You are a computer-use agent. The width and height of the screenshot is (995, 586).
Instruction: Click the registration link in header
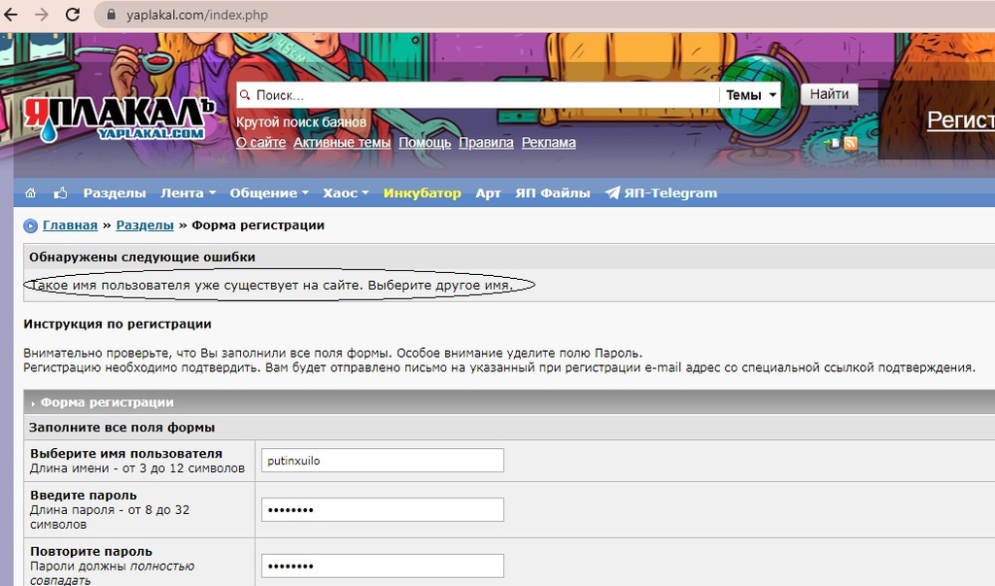click(961, 120)
